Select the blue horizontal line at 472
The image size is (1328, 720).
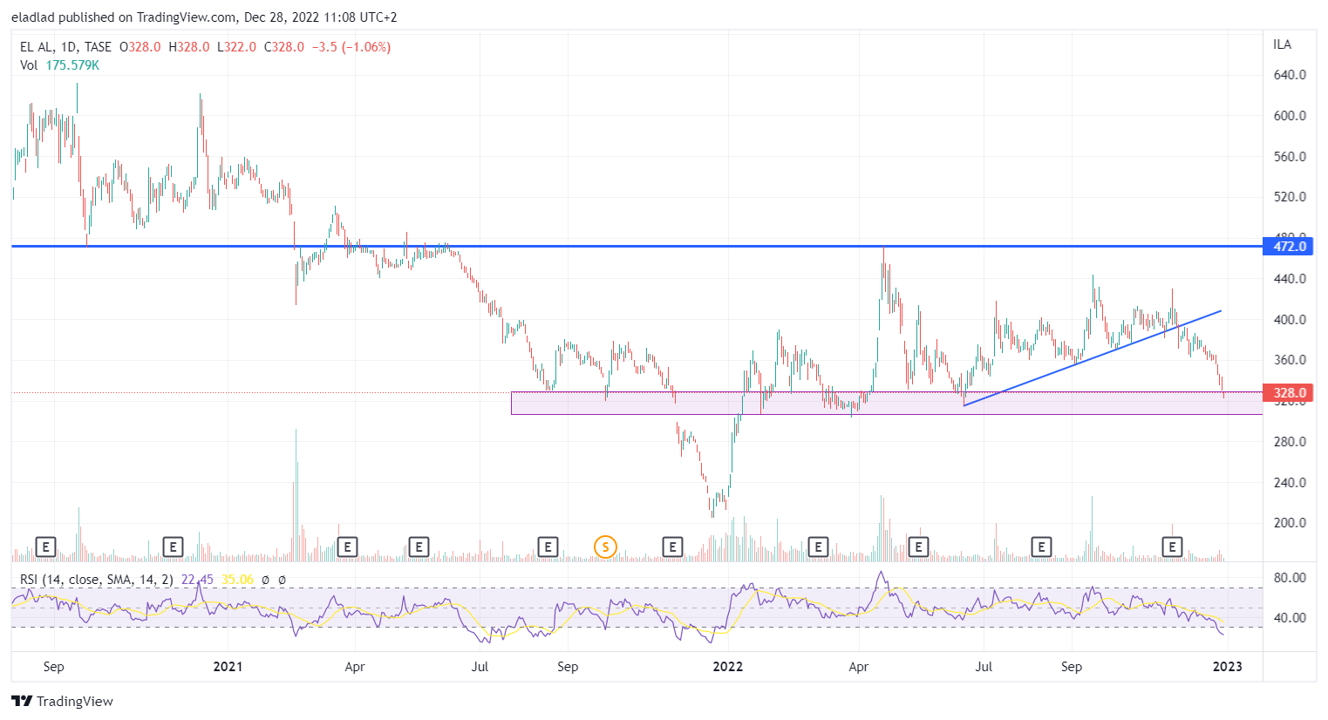(637, 247)
